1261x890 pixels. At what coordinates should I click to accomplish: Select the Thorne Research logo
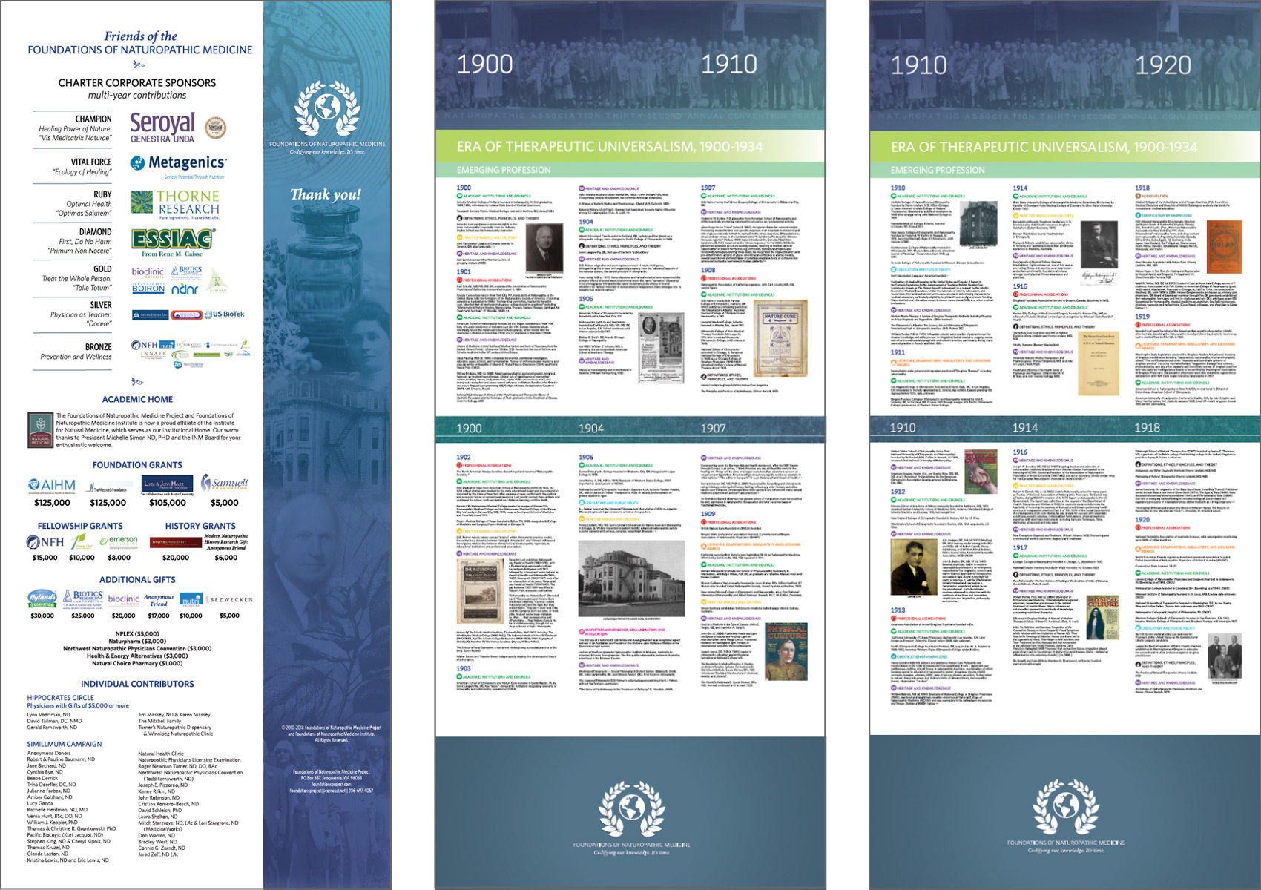pyautogui.click(x=175, y=204)
